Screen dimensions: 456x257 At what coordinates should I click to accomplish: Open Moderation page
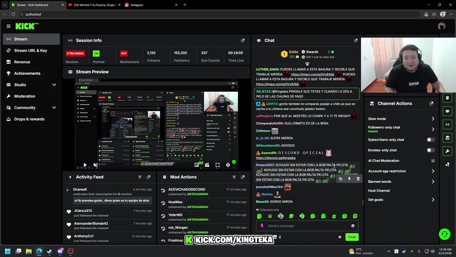[31, 96]
